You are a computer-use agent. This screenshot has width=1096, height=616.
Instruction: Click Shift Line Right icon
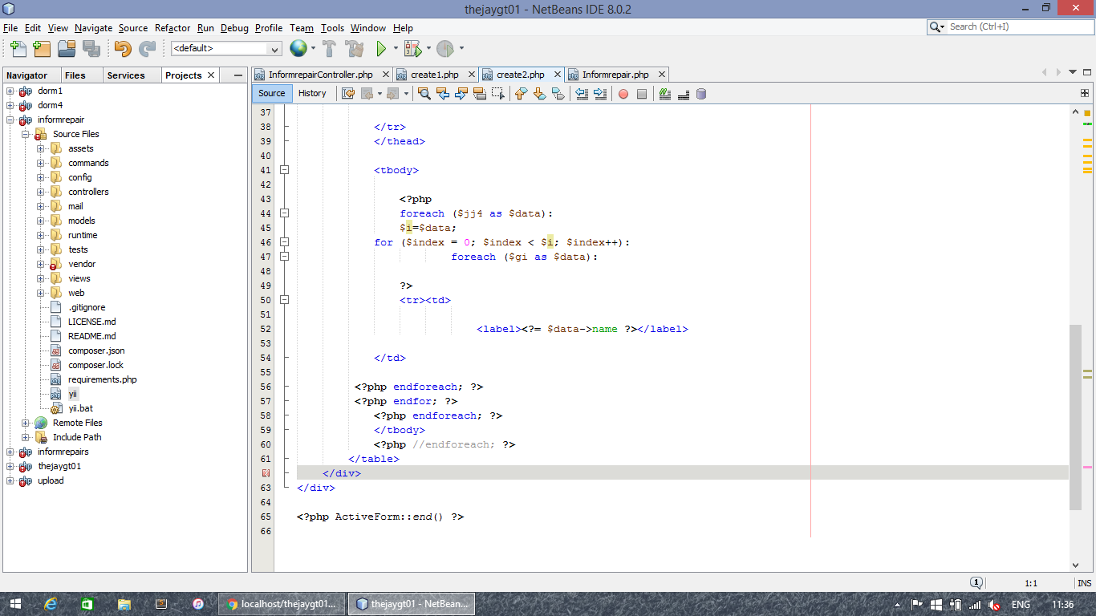600,94
